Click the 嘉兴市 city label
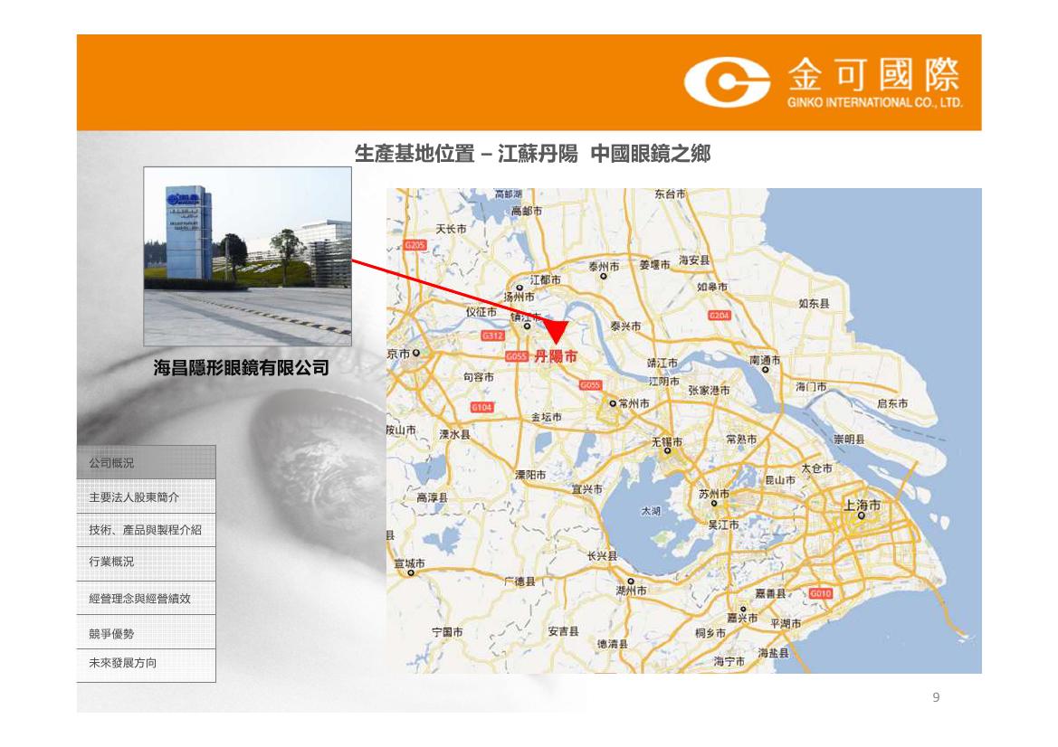This screenshot has width=1058, height=747. [742, 618]
